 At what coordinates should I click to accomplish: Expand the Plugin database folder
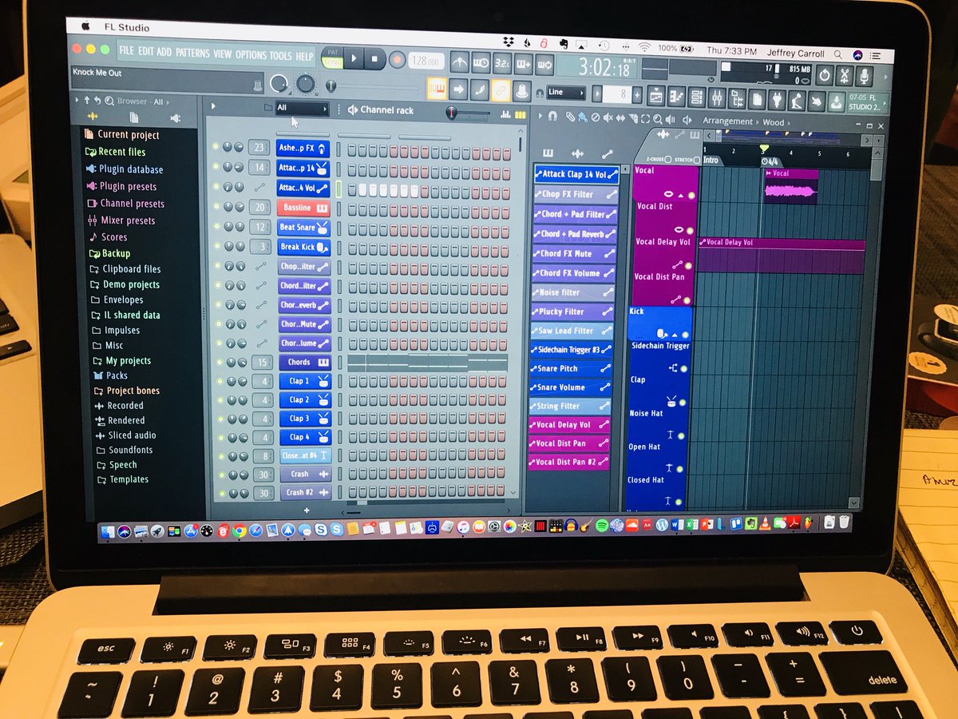point(124,169)
